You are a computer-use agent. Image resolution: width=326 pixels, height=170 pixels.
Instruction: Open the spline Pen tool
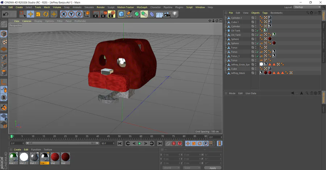[129, 14]
